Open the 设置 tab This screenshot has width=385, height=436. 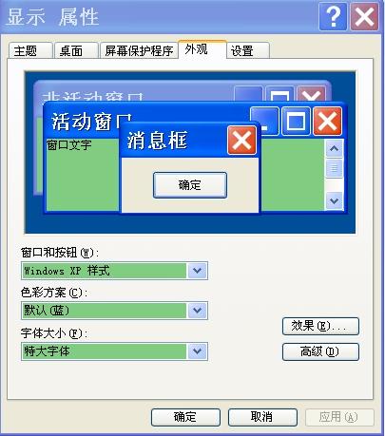pyautogui.click(x=248, y=50)
